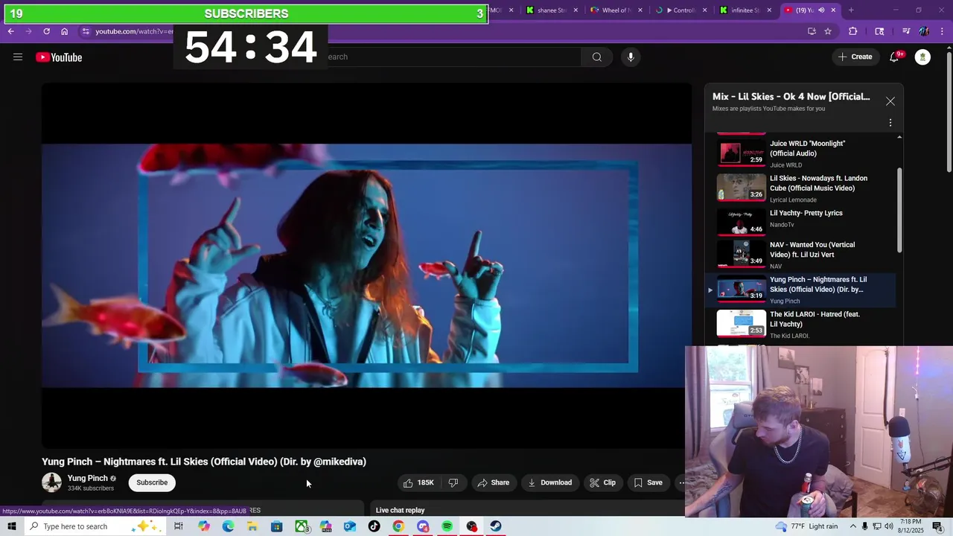Screen dimensions: 953x536
Task: Open Yung Pinch channel avatar
Action: tap(51, 482)
